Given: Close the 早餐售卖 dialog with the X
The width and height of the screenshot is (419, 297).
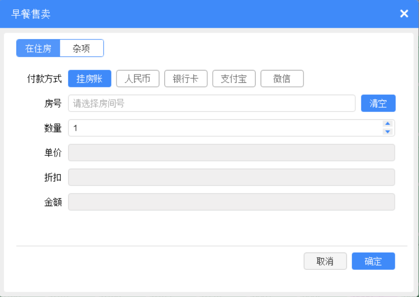Looking at the screenshot, I should coord(404,13).
